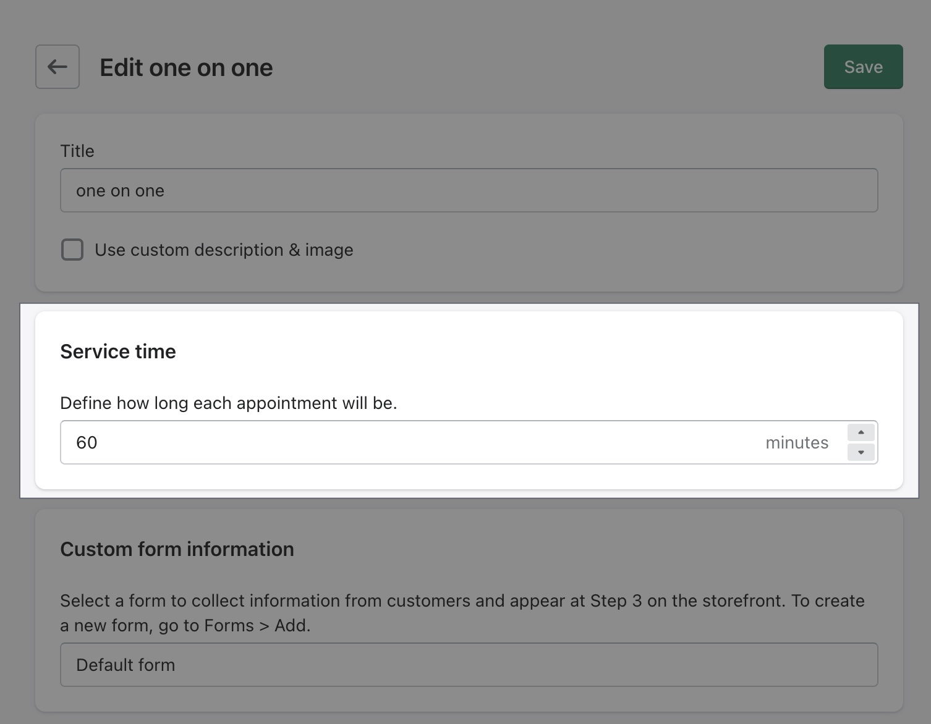Image resolution: width=931 pixels, height=724 pixels.
Task: Click the Title field label
Action: tap(77, 150)
